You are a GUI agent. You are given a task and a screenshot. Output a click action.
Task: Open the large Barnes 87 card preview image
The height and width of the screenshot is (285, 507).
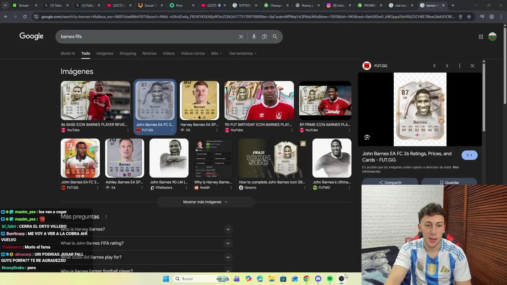[420, 109]
